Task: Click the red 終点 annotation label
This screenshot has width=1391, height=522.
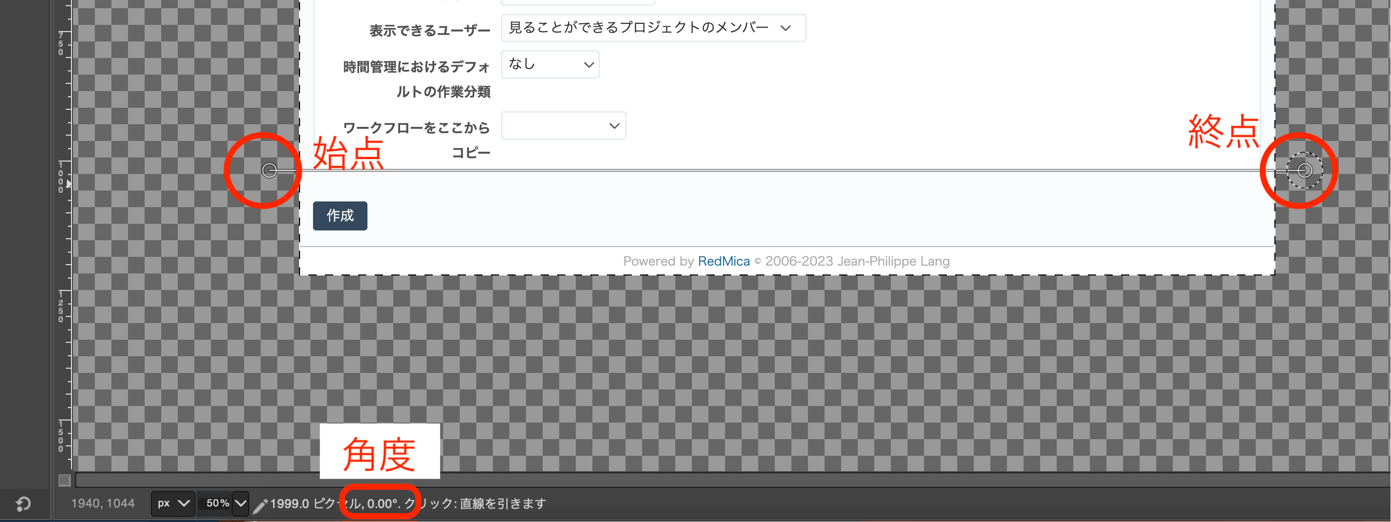Action: [x=1223, y=131]
